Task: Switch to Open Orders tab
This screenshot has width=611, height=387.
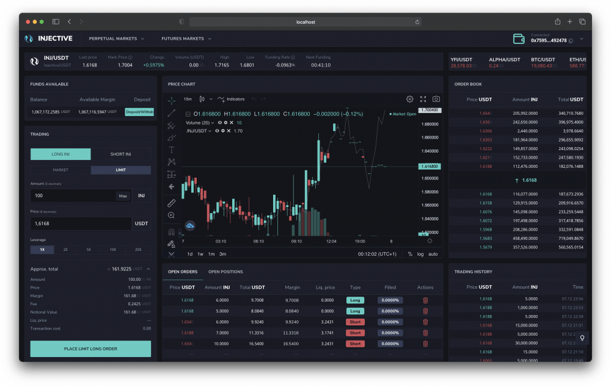Action: pyautogui.click(x=183, y=272)
